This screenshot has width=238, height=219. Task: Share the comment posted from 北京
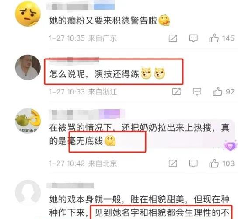[173, 163]
